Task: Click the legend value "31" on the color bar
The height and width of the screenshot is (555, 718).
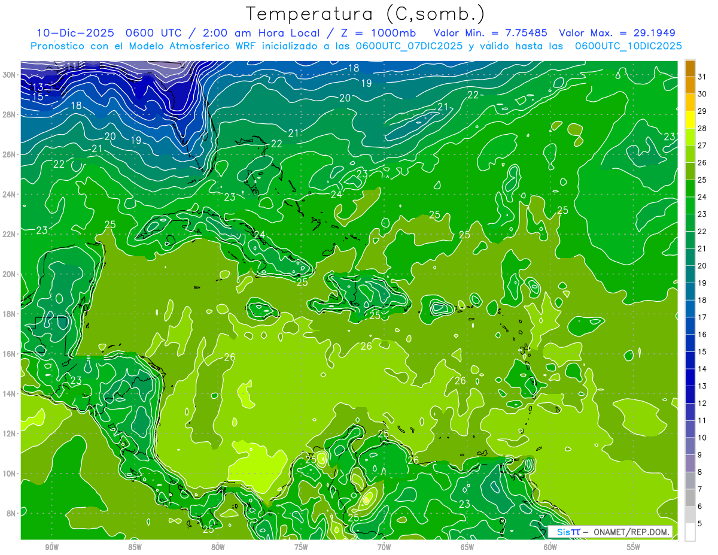Action: coord(702,77)
